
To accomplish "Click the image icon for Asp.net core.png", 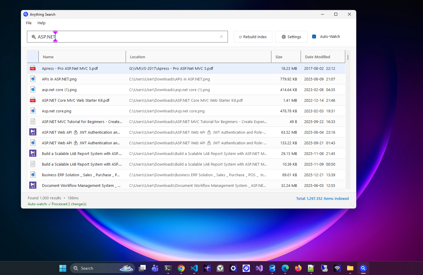I will pos(33,111).
